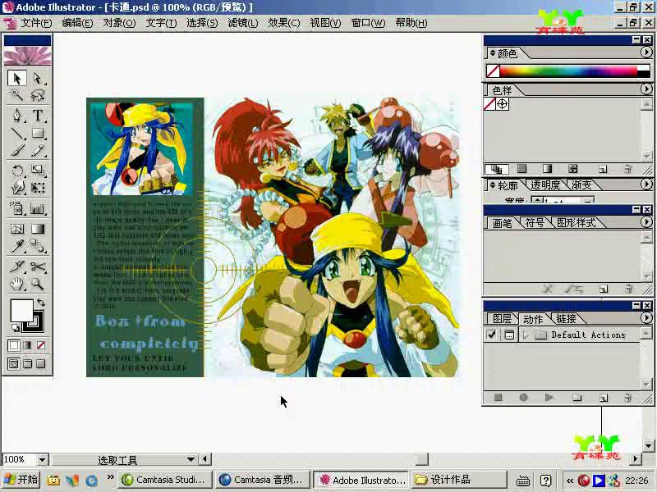Viewport: 657px width, 492px height.
Task: Open the 轮廓 panel options menu
Action: click(646, 184)
